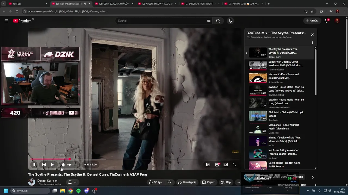Viewport: 348px width, 195px height.
Task: Skip to the previous video in playlist
Action: pyautogui.click(x=44, y=165)
